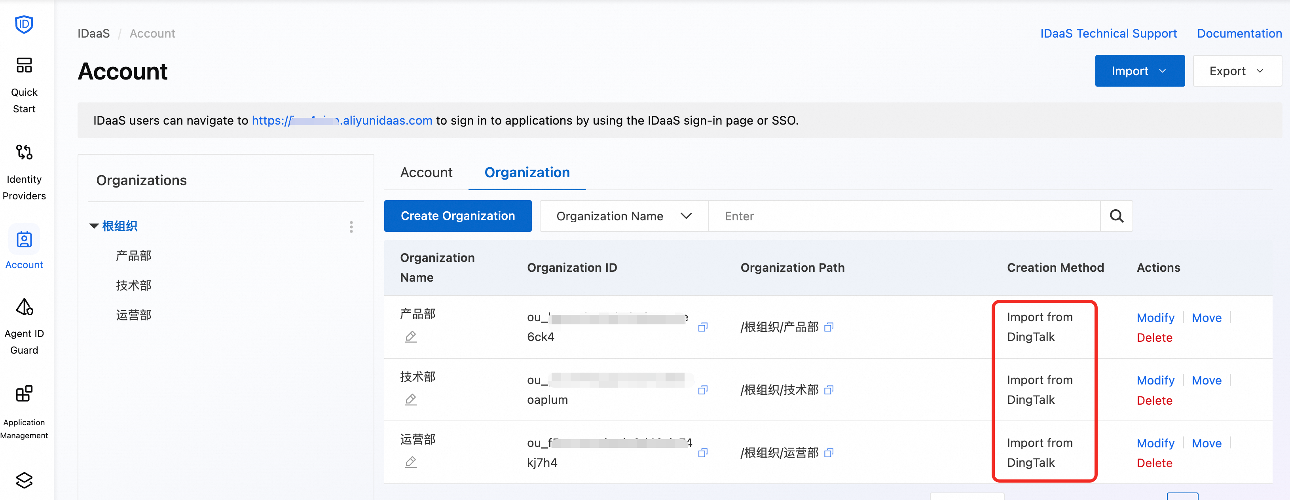Copy the /根组织/产品部 path
Viewport: 1290px width, 500px height.
pyautogui.click(x=829, y=327)
